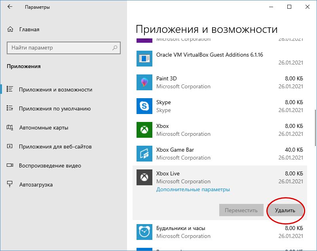The width and height of the screenshot is (317, 251).
Task: Open Приложения и возможности section
Action: [55, 89]
